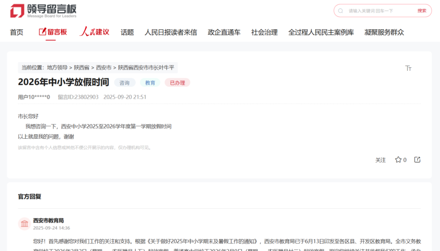Viewport: 440px width, 251px height.
Task: Navigate to the 社会治理 section
Action: tap(264, 33)
